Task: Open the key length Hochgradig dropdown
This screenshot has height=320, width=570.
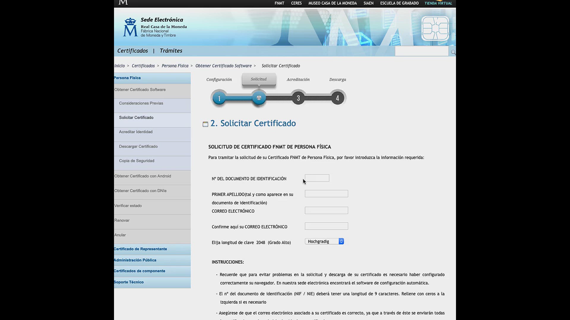Action: tap(324, 241)
